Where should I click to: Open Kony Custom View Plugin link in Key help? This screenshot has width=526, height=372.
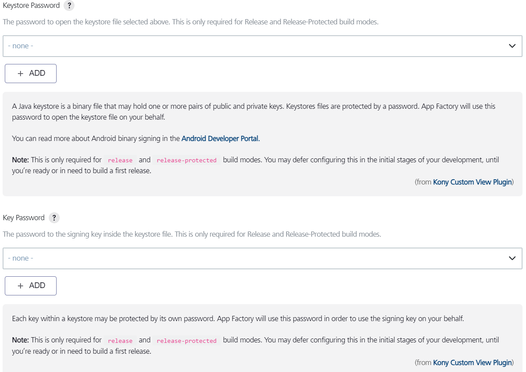click(472, 362)
